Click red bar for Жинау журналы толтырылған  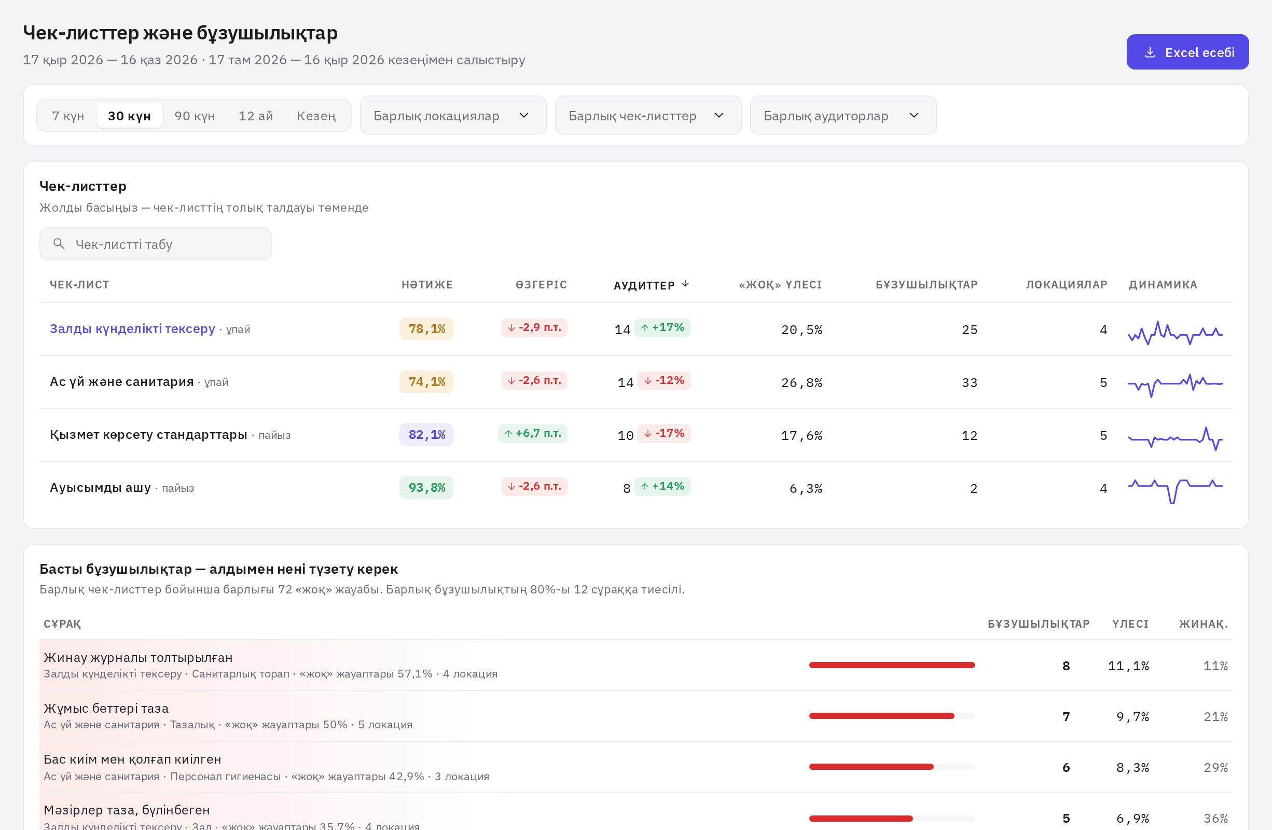[892, 666]
